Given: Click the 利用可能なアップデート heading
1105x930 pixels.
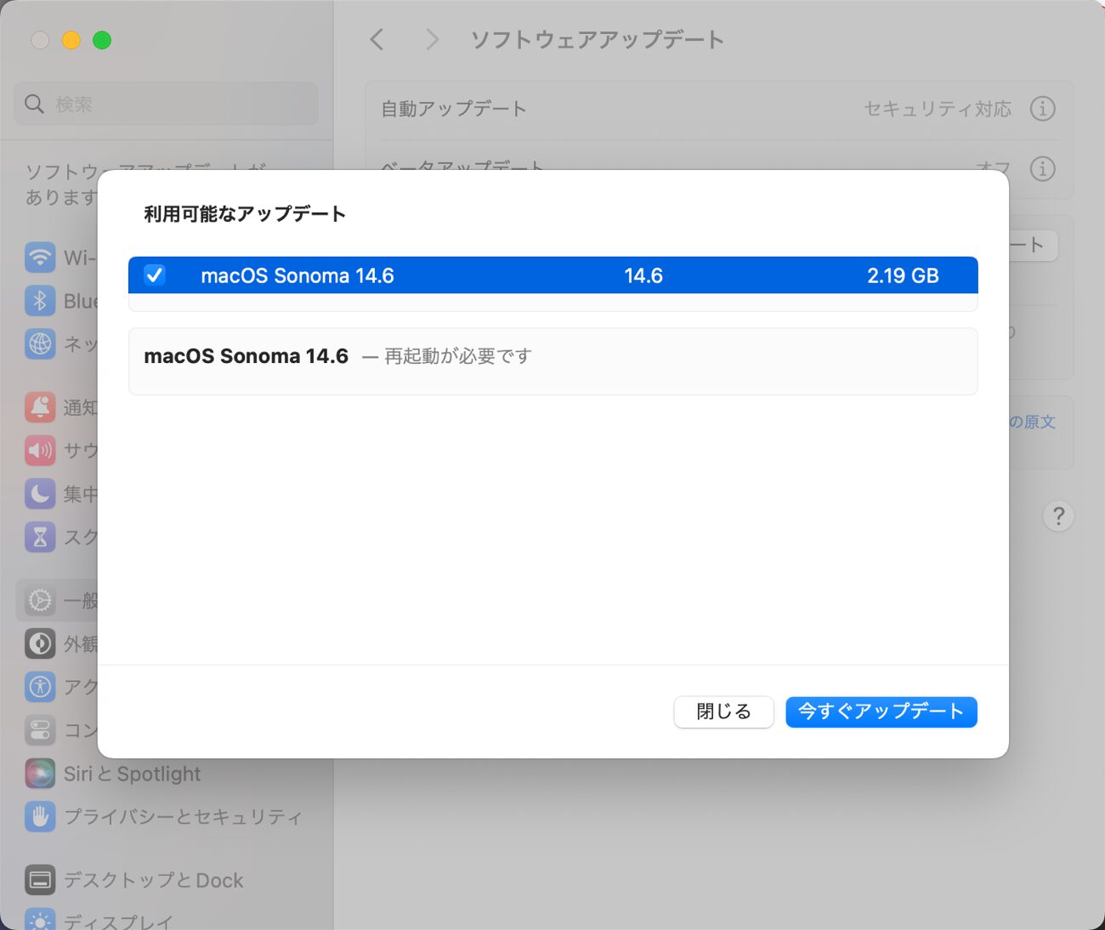Looking at the screenshot, I should pyautogui.click(x=245, y=213).
